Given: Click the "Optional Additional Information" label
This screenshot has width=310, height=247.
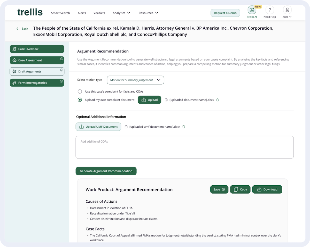Looking at the screenshot, I should coord(101,117).
